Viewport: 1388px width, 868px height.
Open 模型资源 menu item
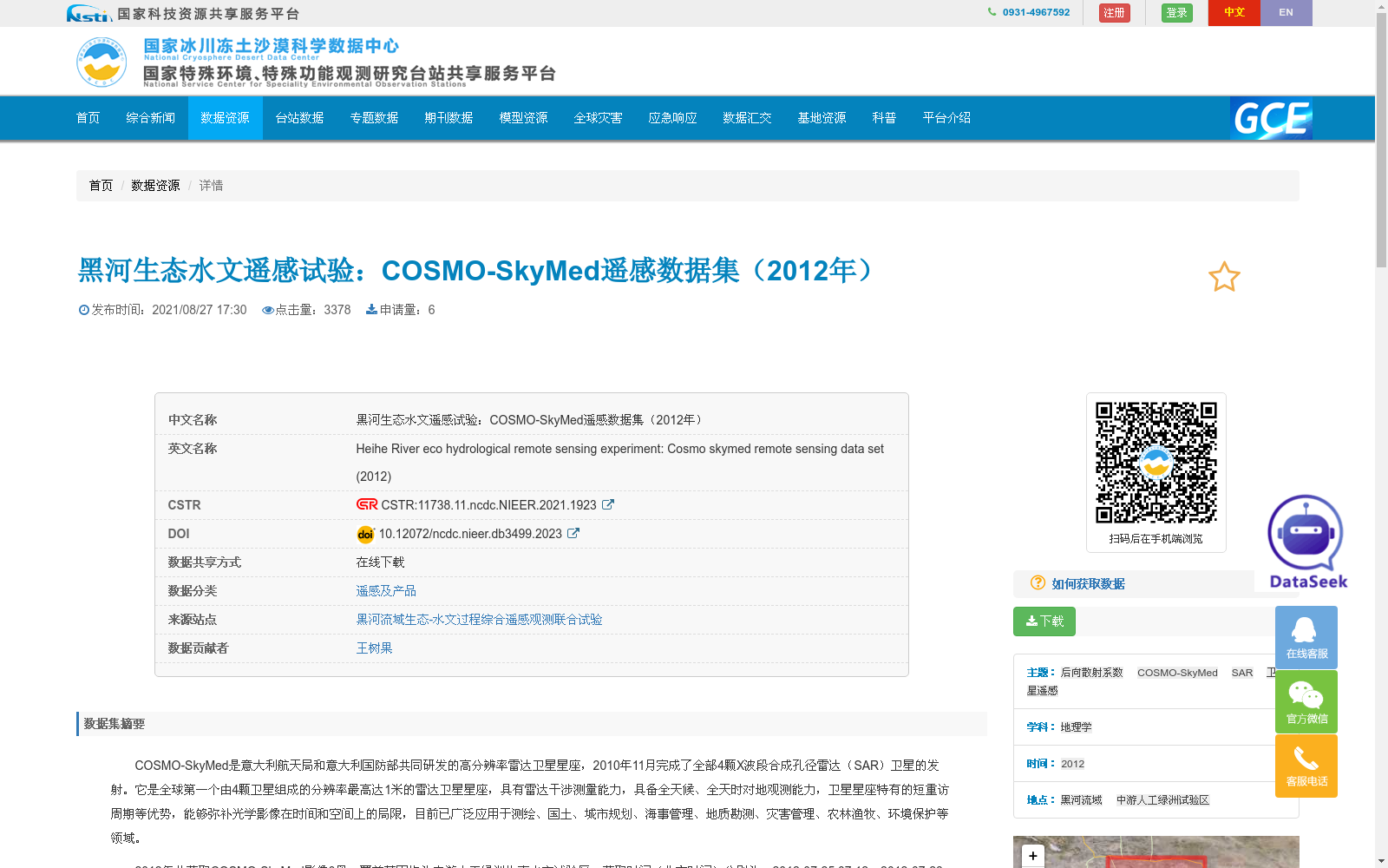523,118
